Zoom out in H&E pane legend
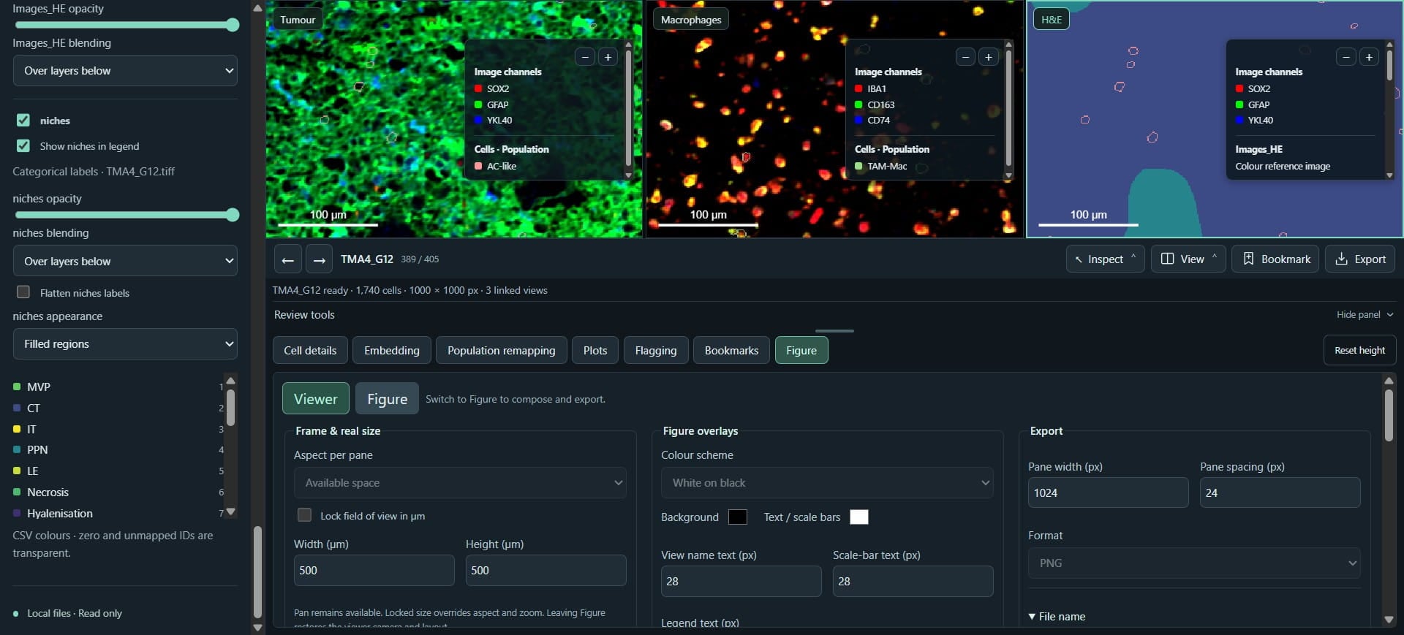The height and width of the screenshot is (635, 1404). [1345, 57]
